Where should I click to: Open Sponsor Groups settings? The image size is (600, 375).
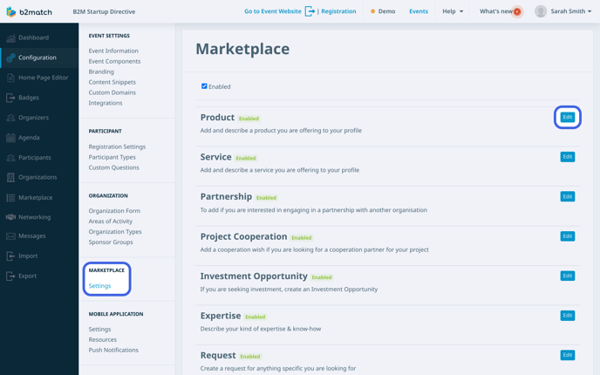(x=111, y=242)
